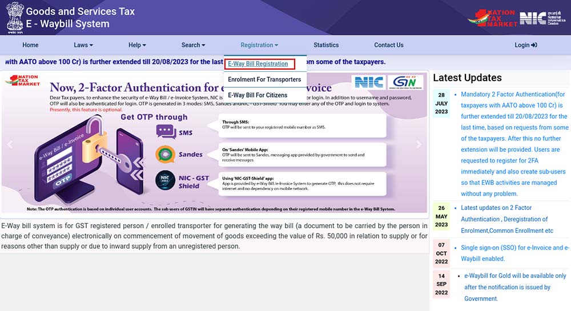Advance to next banner slide arrow
571x311 pixels.
[419, 145]
